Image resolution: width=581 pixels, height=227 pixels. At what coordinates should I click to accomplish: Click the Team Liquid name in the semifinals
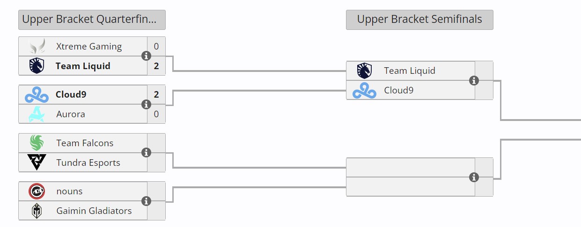pos(410,71)
